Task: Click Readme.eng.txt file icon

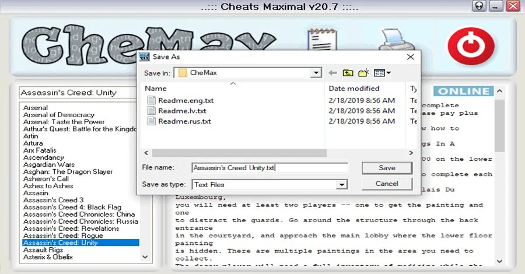Action: [151, 100]
